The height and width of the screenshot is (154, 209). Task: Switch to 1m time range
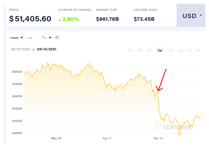coord(171,50)
